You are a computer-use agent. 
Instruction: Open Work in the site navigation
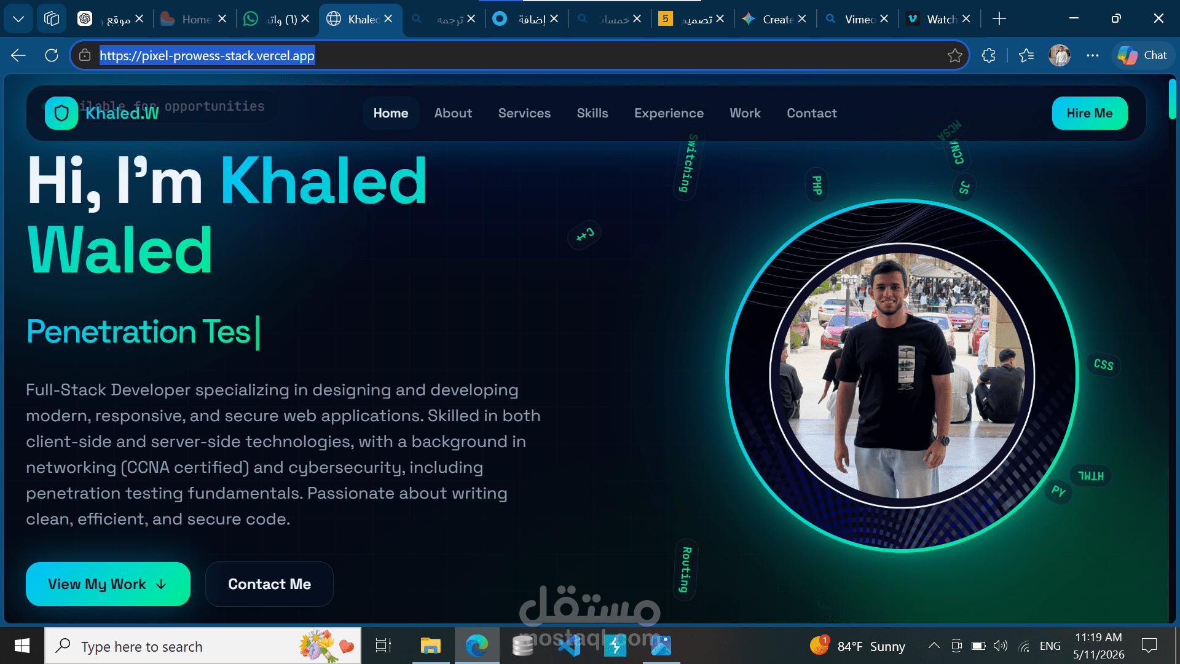tap(745, 113)
